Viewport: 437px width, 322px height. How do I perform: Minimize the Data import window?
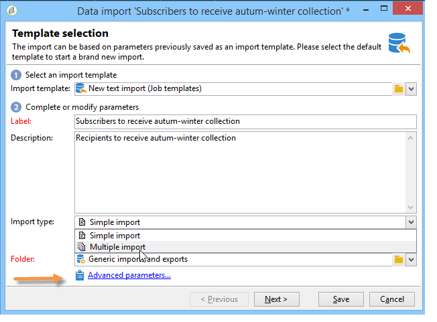[366, 10]
